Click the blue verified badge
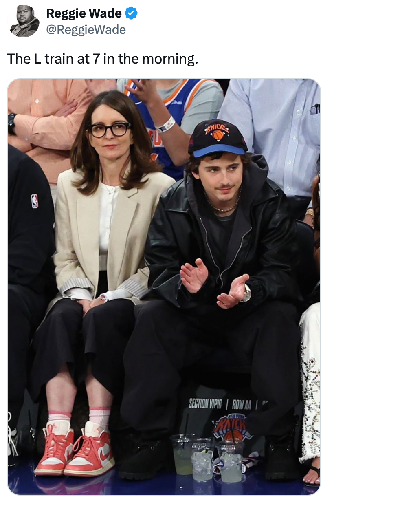 [x=131, y=13]
